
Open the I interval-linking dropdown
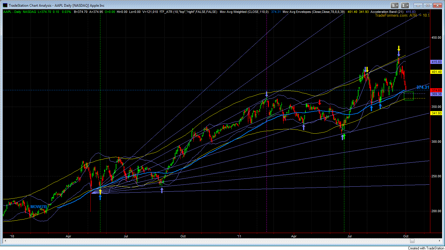(x=405, y=5)
